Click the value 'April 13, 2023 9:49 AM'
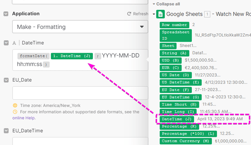This screenshot has width=251, height=145. pyautogui.click(x=220, y=119)
